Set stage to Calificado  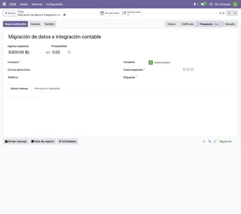click(188, 24)
